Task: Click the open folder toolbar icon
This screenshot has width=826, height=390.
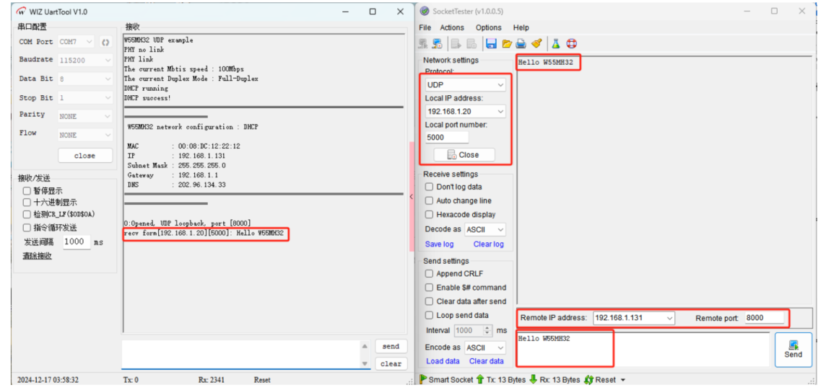Action: pos(507,44)
